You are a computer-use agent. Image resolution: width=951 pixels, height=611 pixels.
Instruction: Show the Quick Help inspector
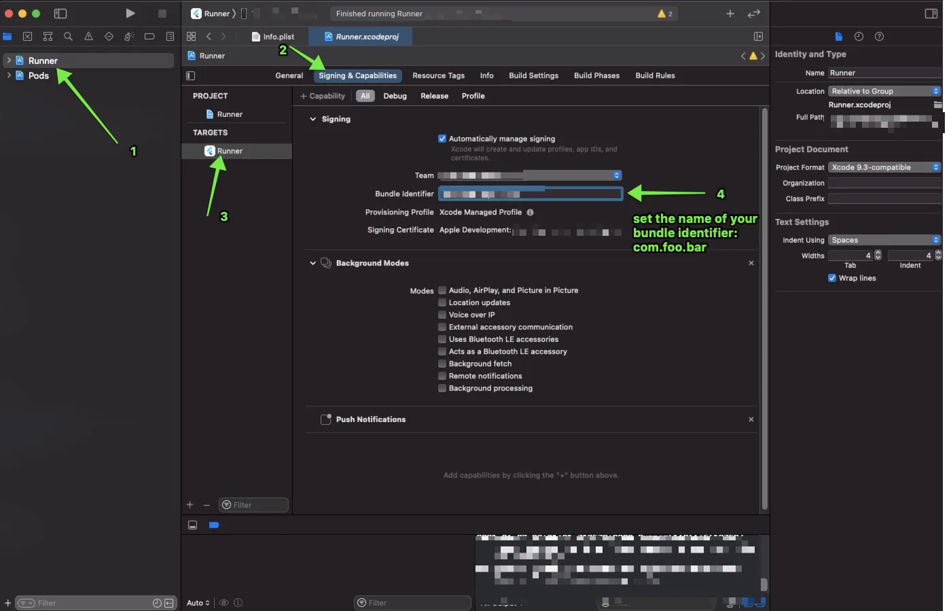pyautogui.click(x=880, y=37)
